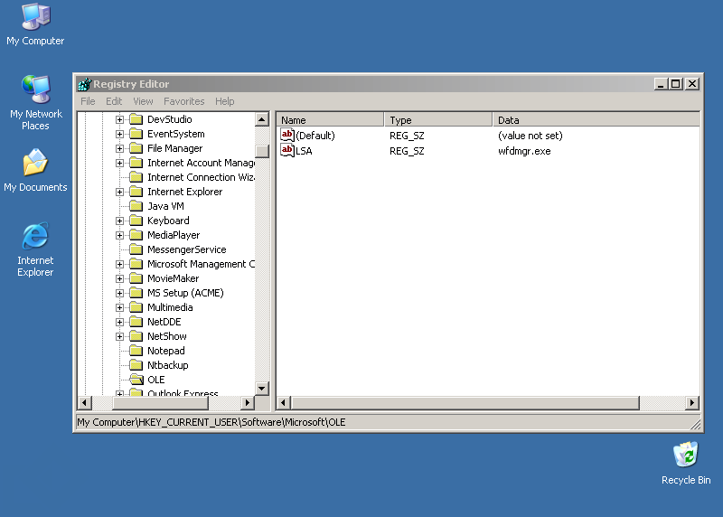Click the tree pane scroll down arrow
The image size is (723, 517).
(x=262, y=389)
